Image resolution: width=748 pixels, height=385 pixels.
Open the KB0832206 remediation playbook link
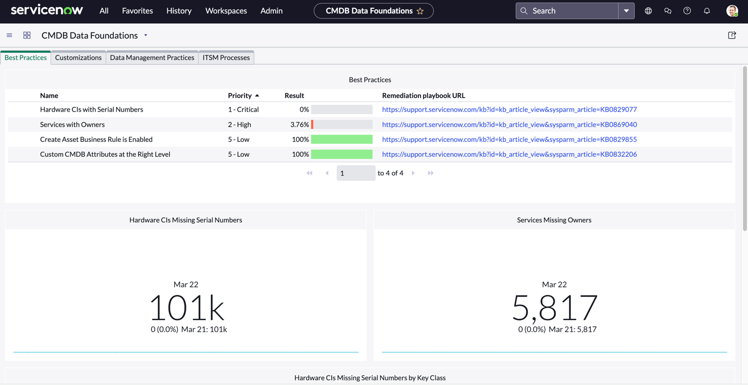(x=509, y=154)
